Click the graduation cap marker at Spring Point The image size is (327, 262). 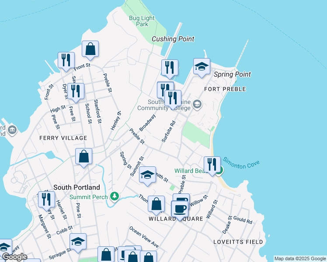[x=202, y=67]
